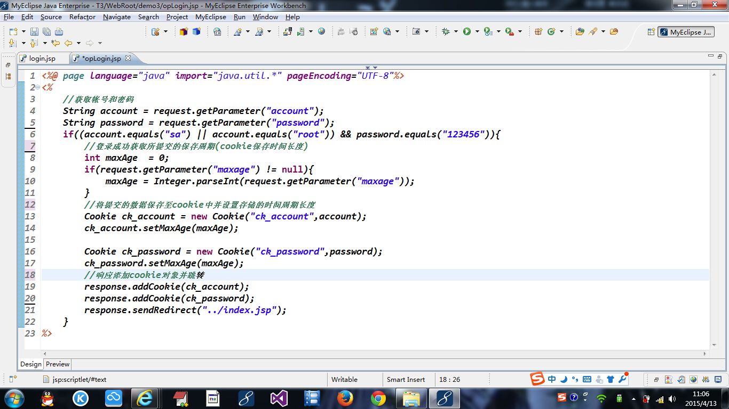Click the Save All icon

46,32
